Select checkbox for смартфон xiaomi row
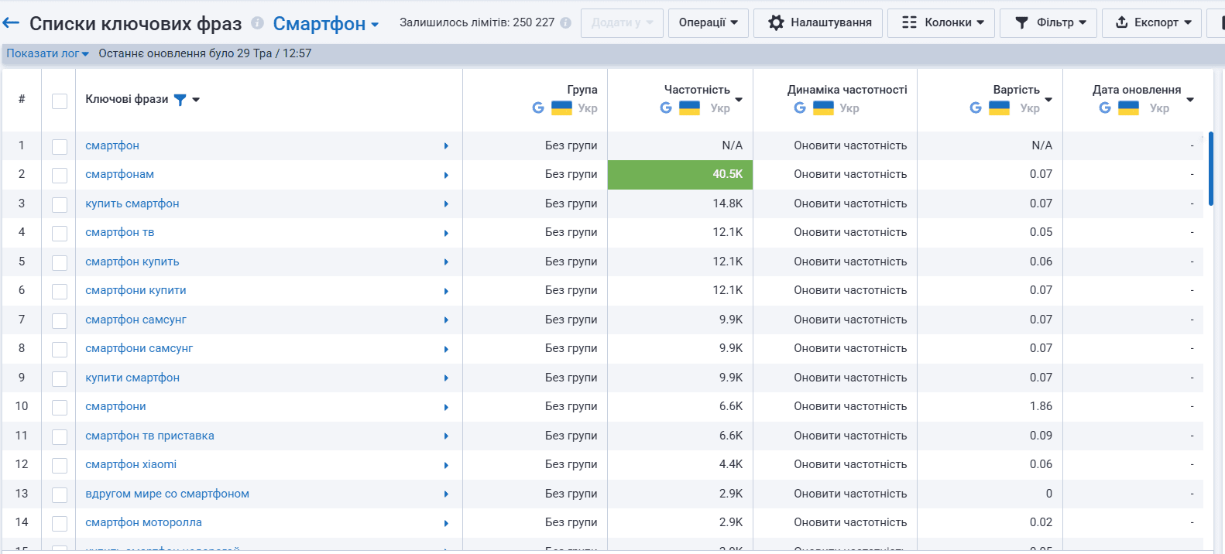 pos(60,466)
